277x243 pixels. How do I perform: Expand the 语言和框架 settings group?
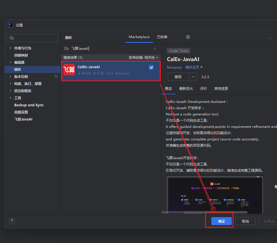(11, 91)
